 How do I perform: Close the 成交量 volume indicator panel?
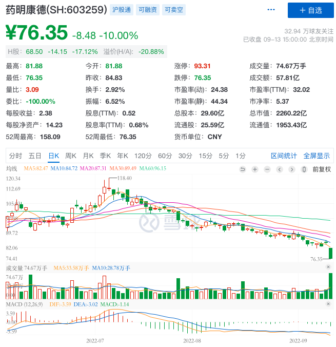pyautogui.click(x=328, y=267)
